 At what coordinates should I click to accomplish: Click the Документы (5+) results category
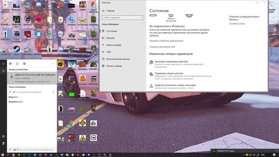(16, 102)
